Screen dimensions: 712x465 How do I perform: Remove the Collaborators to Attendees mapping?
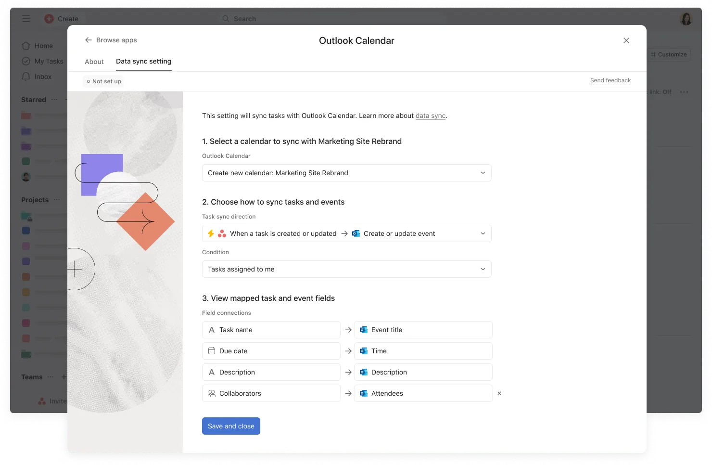click(499, 393)
